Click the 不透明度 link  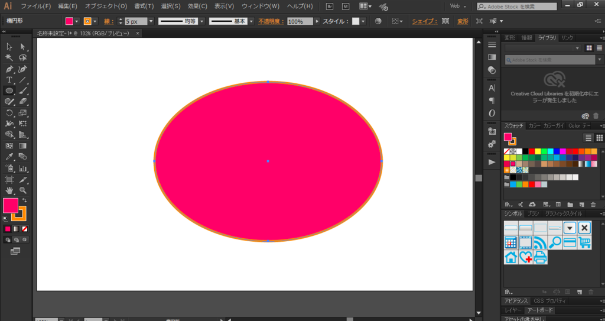pos(271,21)
